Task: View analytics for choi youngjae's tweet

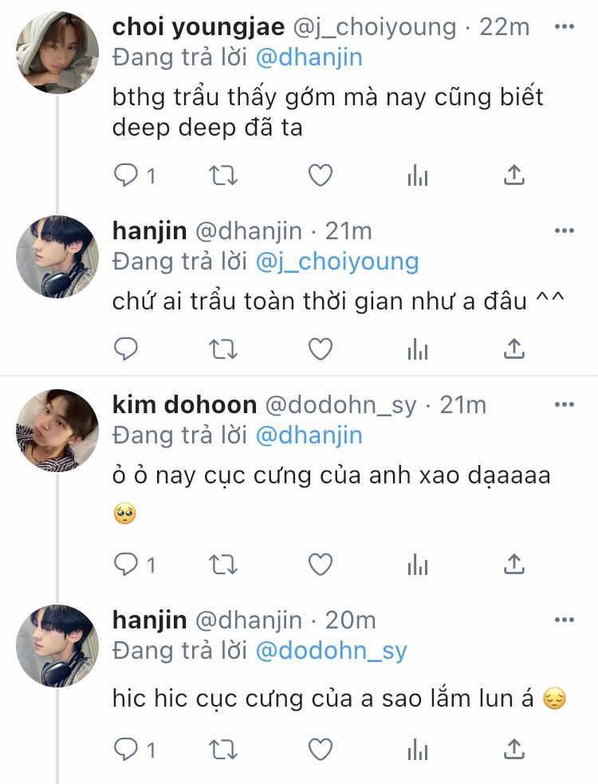Action: 418,175
